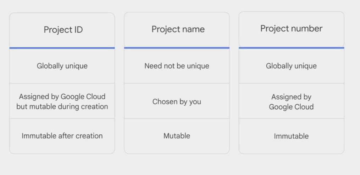Viewport: 360px width, 175px height.
Task: Click the two-line cell in Project ID card
Action: click(62, 101)
